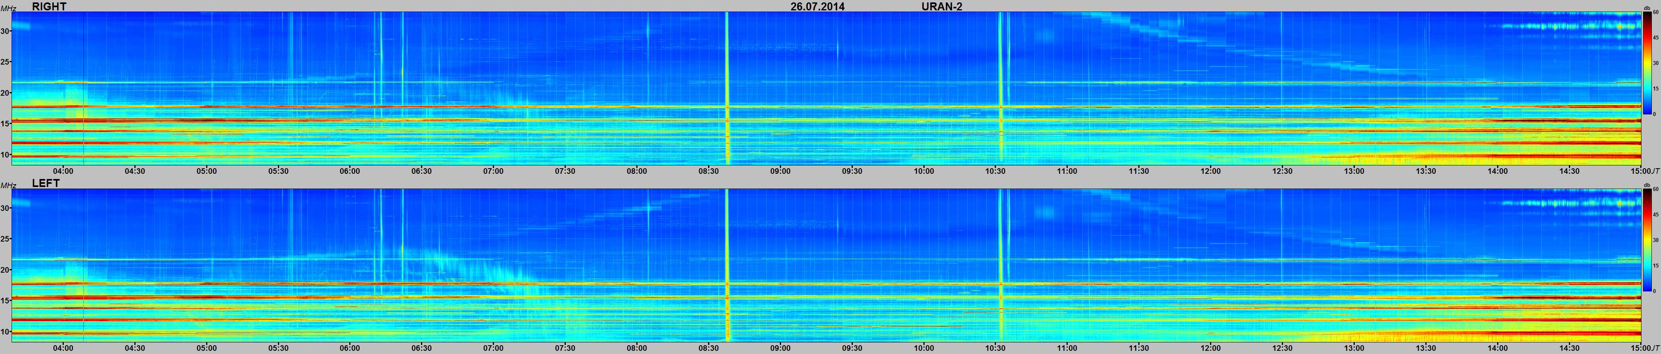Viewport: 1661px width, 354px height.
Task: Select the URAN-2 instrument title
Action: [x=942, y=6]
